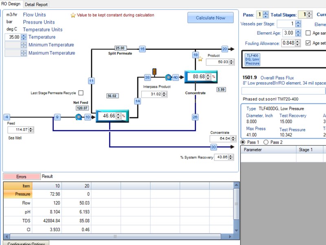Adjust the Temperature 35.00 spinner

24,37
